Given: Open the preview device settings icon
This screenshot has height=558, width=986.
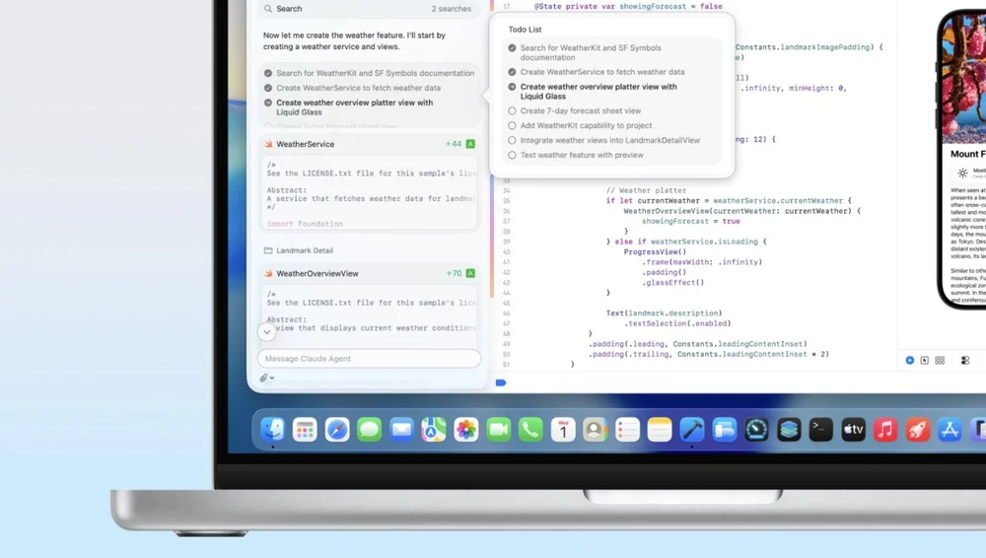Looking at the screenshot, I should click(965, 361).
